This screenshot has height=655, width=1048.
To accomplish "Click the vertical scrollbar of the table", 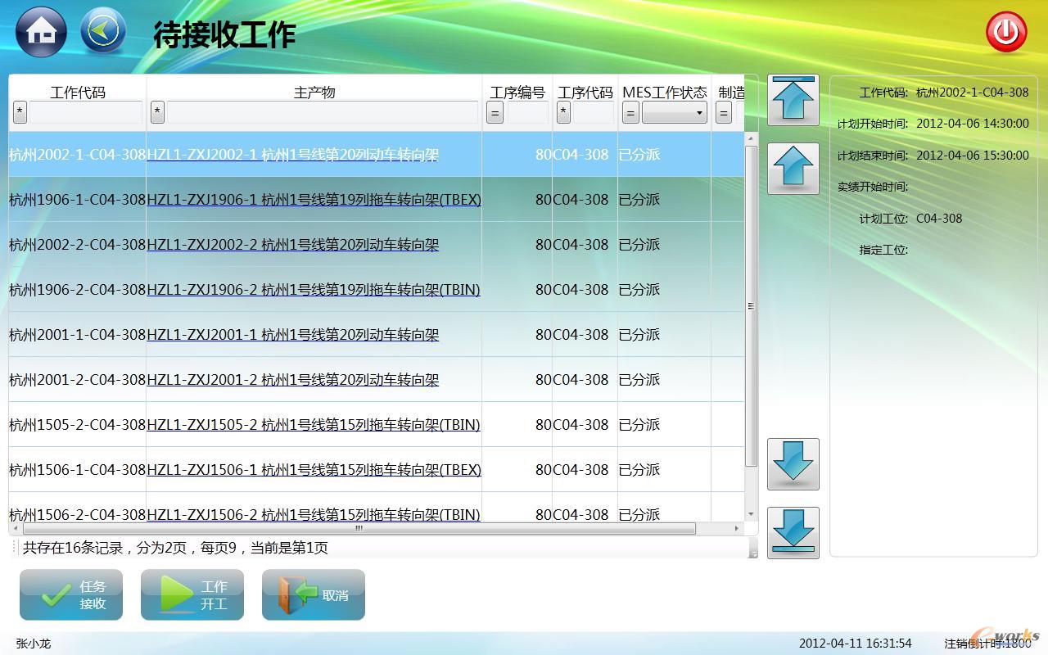I will 751,306.
